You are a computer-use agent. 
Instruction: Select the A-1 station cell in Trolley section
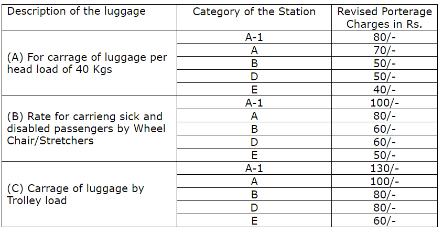pyautogui.click(x=254, y=168)
